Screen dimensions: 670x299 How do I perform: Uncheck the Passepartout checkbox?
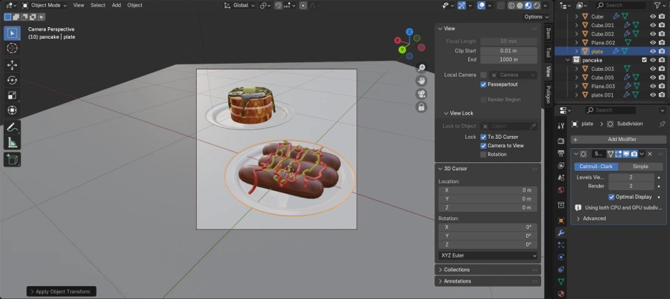coord(483,84)
